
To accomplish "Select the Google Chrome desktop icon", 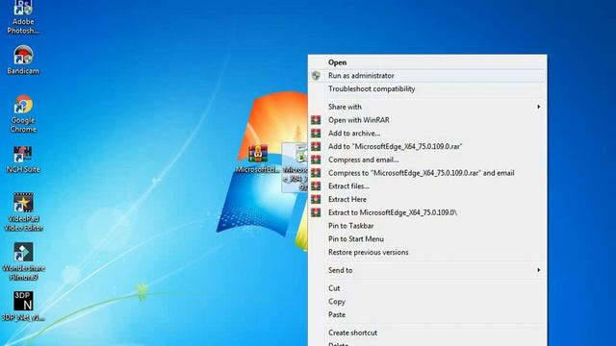I will tap(23, 113).
